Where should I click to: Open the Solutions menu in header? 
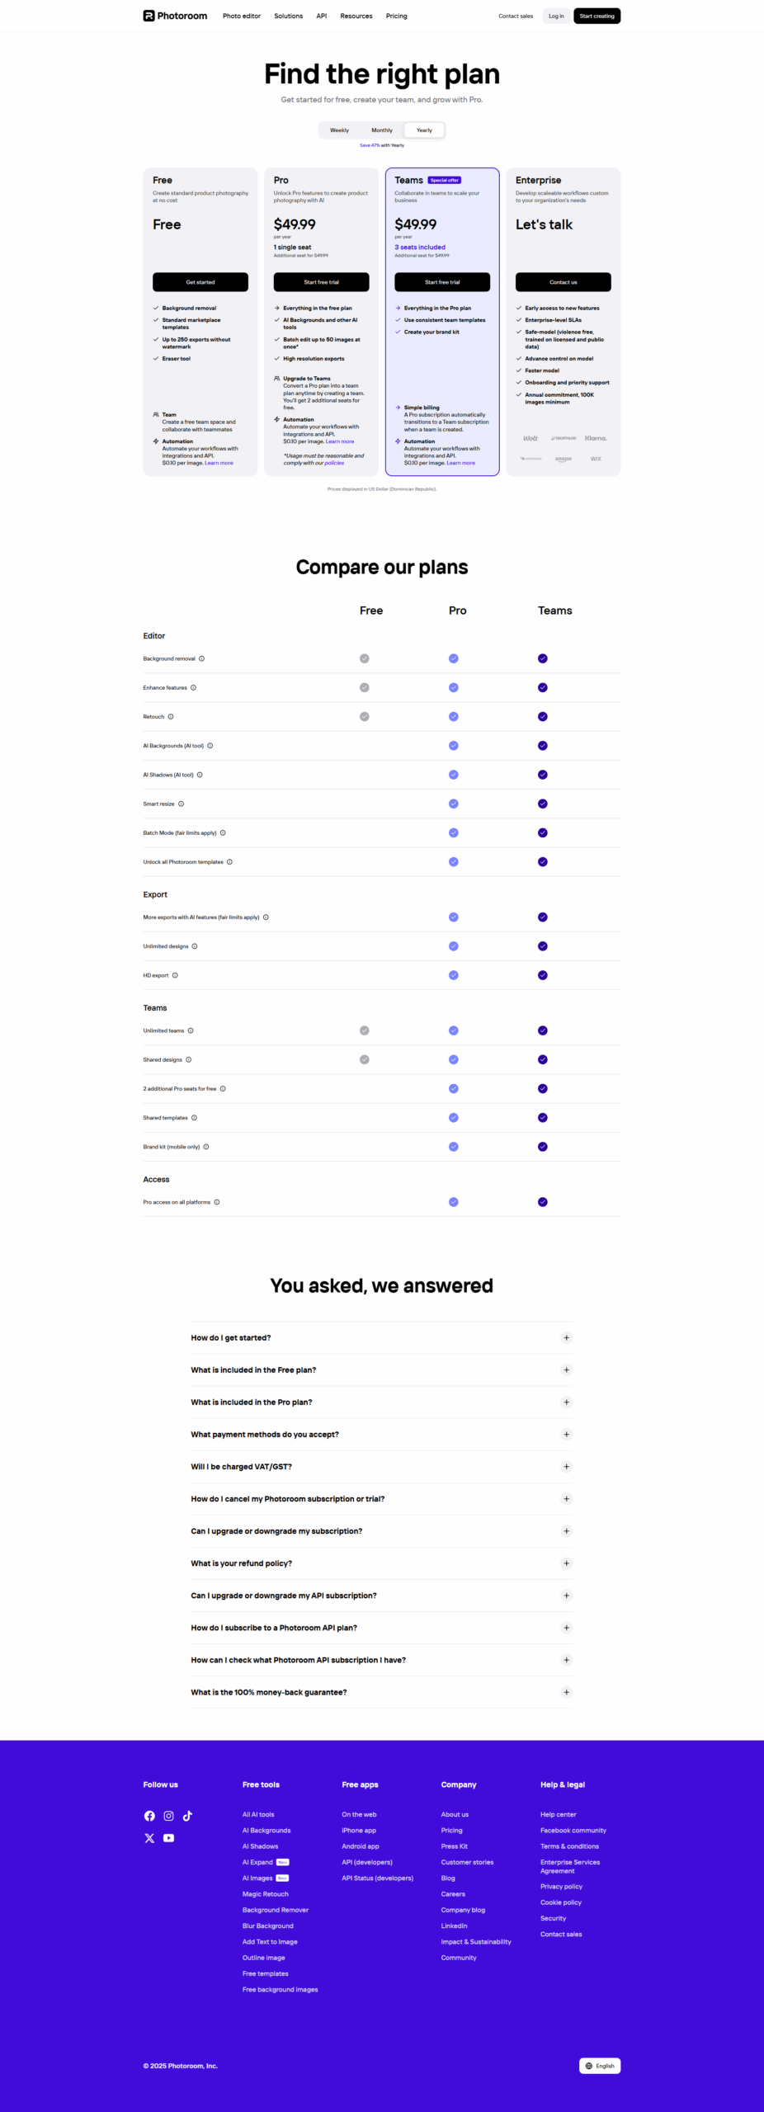point(289,16)
